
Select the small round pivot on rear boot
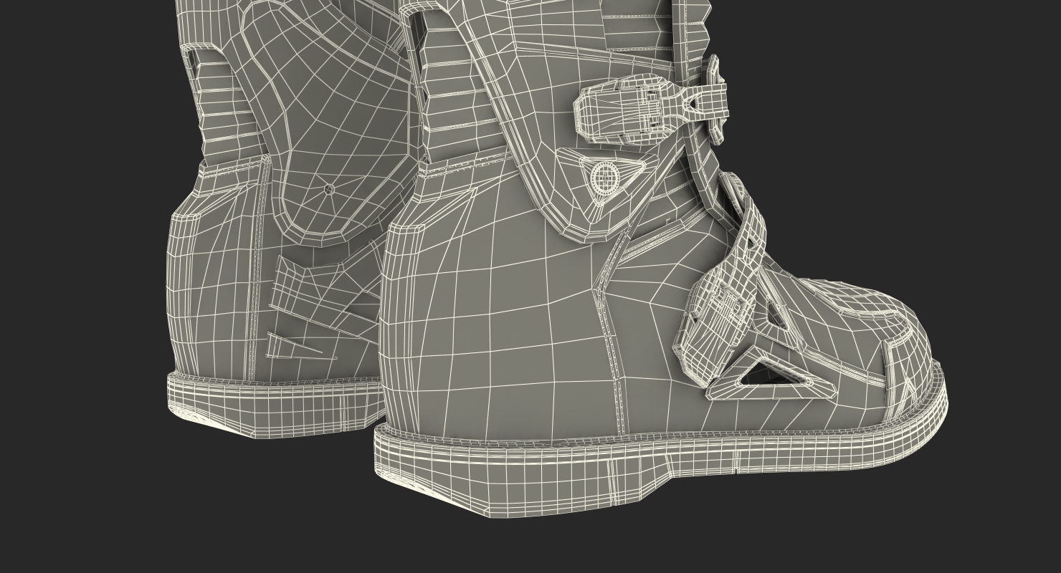(x=328, y=189)
